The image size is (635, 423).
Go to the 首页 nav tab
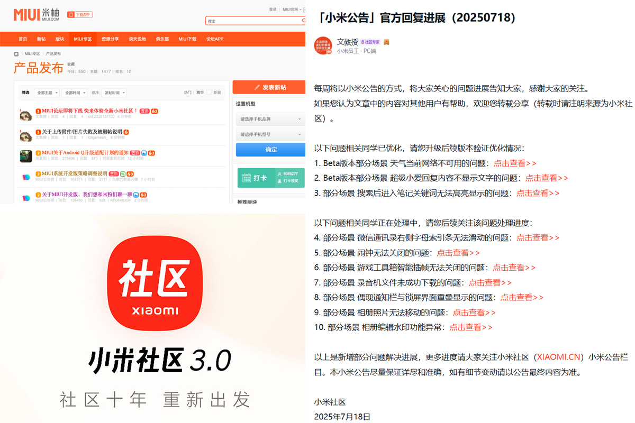pyautogui.click(x=23, y=39)
